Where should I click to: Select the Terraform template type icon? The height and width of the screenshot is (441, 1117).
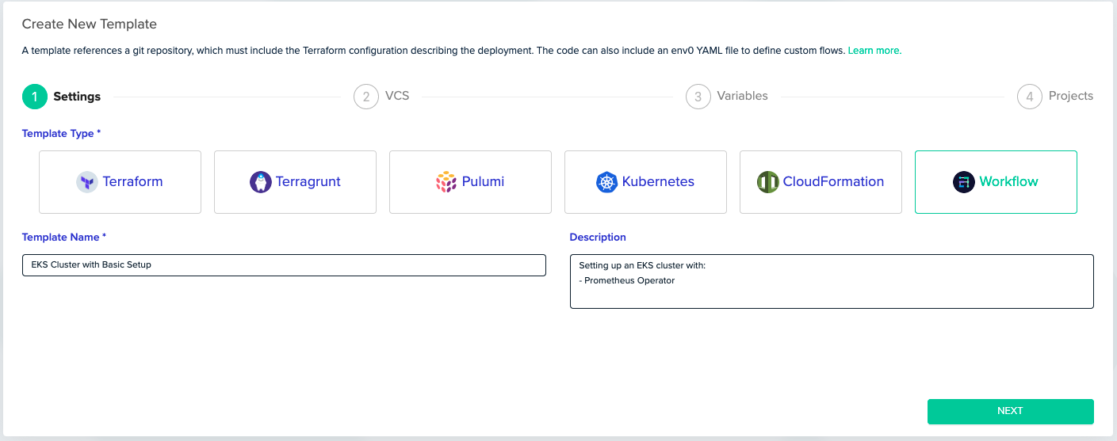tap(87, 182)
